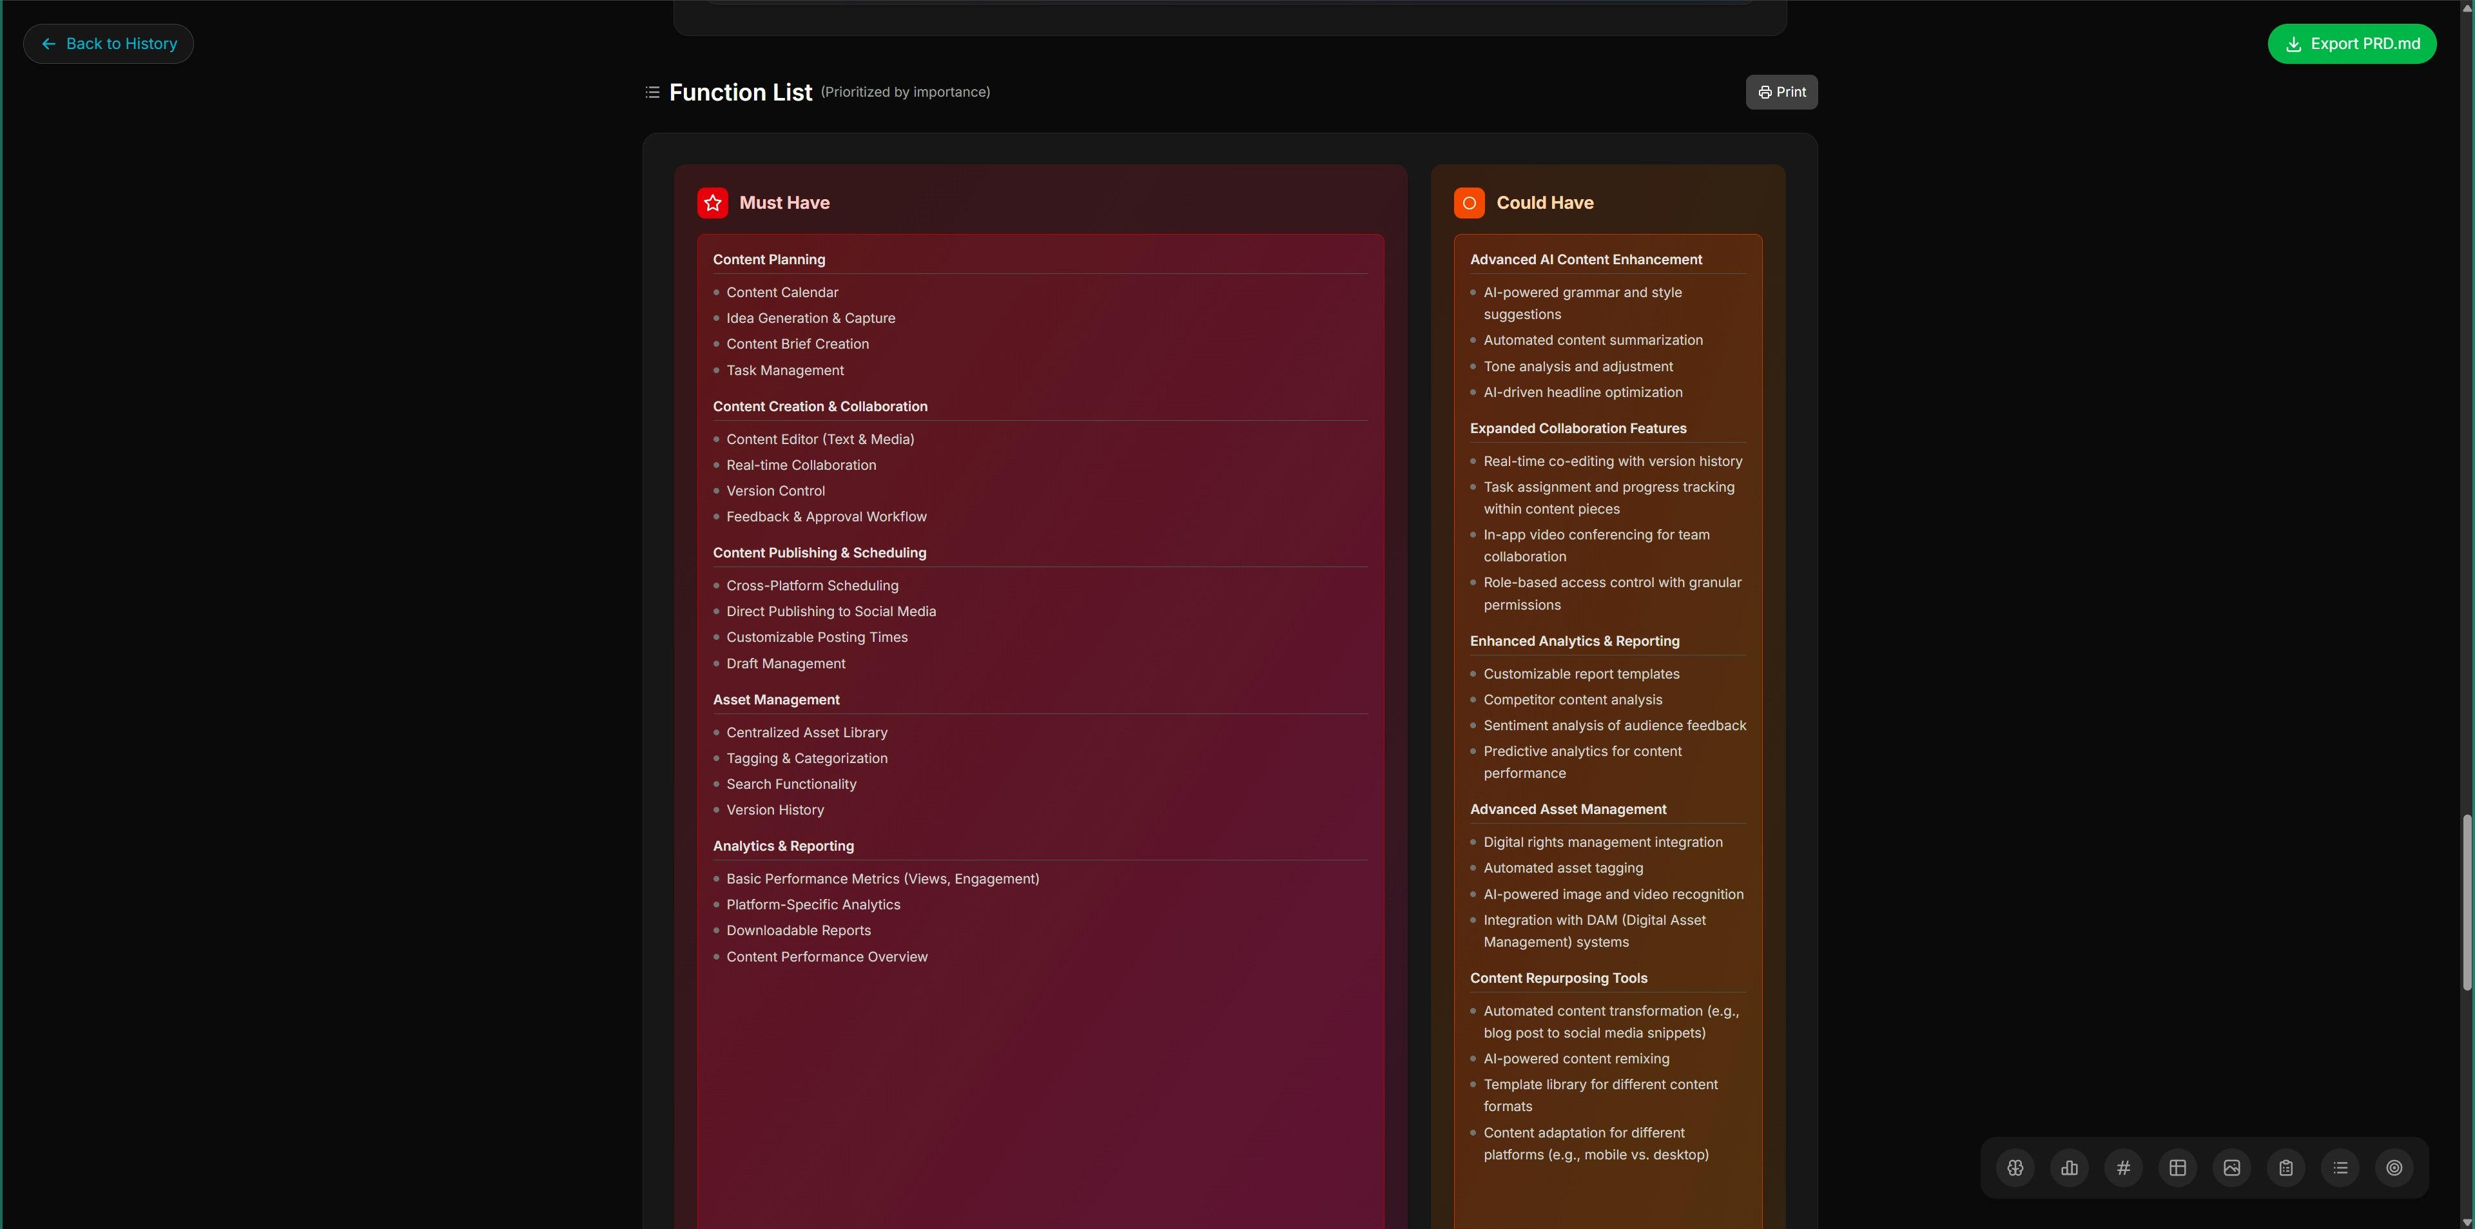Select the image icon in floating toolbar

2232,1168
